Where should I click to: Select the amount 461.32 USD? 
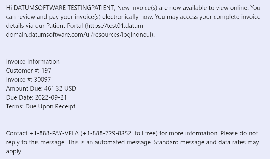click(x=60, y=88)
